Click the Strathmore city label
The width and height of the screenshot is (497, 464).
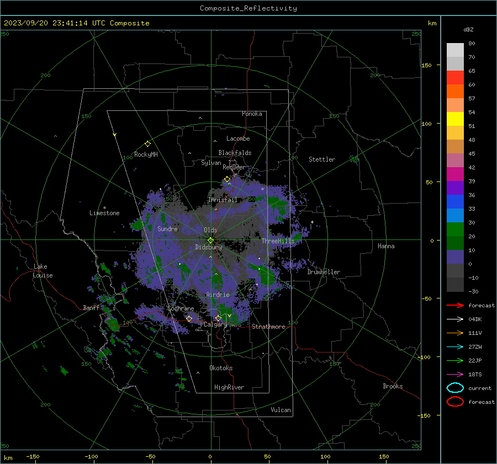268,327
